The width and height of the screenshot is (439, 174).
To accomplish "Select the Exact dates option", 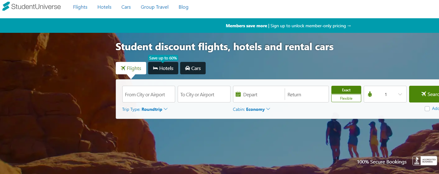I will 346,90.
